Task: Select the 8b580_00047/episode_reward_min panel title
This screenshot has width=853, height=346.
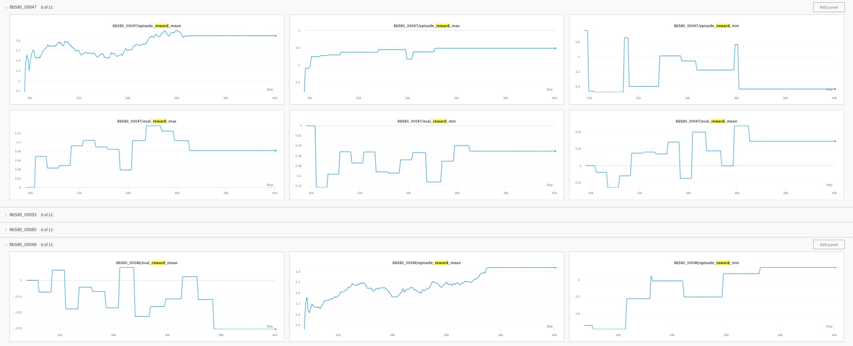Action: pyautogui.click(x=706, y=26)
